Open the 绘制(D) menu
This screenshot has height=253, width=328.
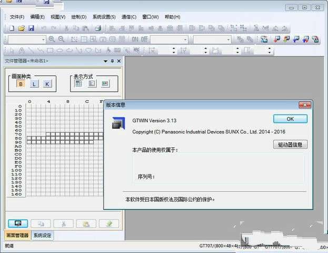click(79, 17)
